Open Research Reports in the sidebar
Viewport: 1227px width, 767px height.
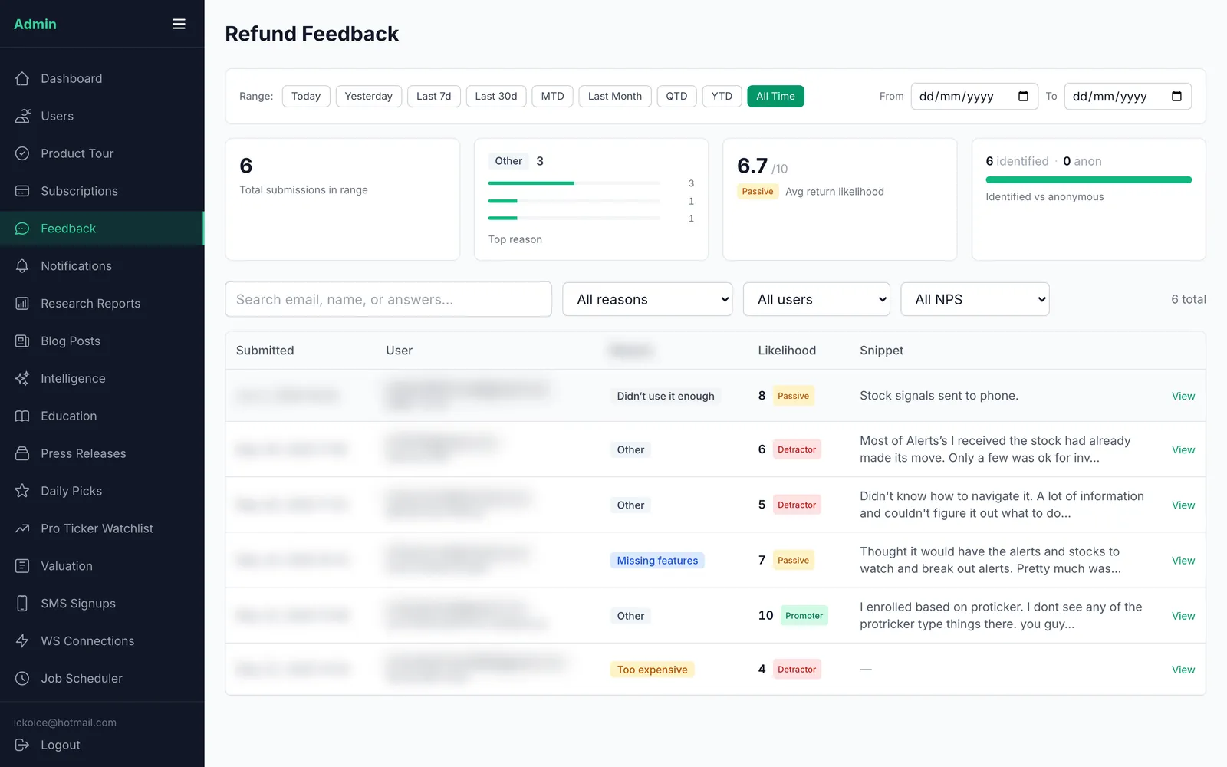102,304
